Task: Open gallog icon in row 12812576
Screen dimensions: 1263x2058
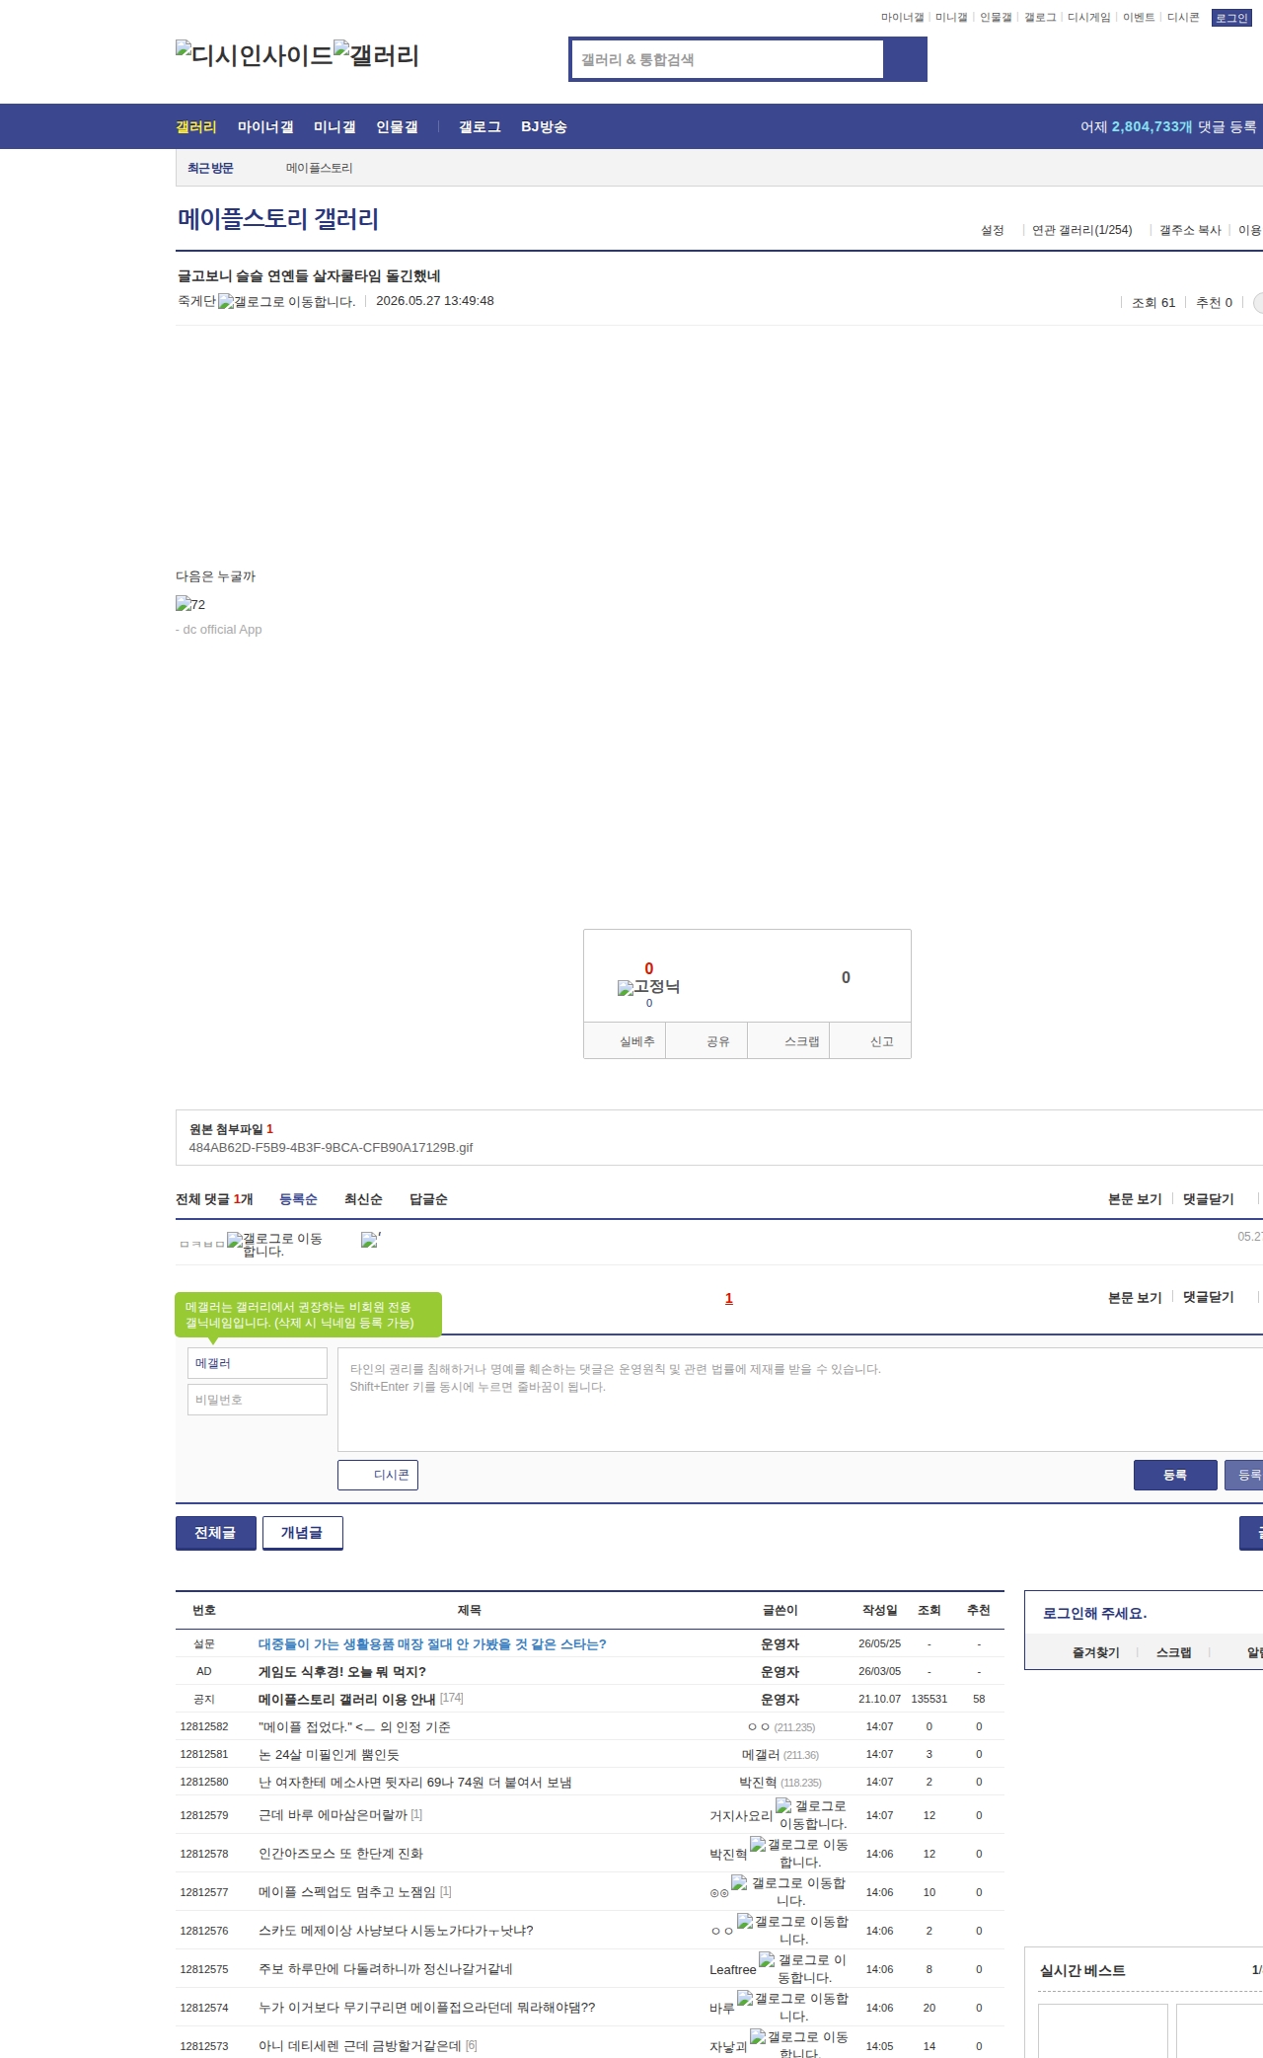Action: click(792, 1930)
